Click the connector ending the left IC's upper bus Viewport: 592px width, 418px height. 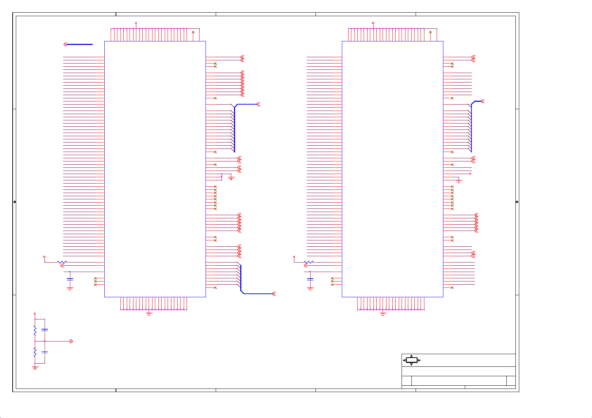(259, 105)
